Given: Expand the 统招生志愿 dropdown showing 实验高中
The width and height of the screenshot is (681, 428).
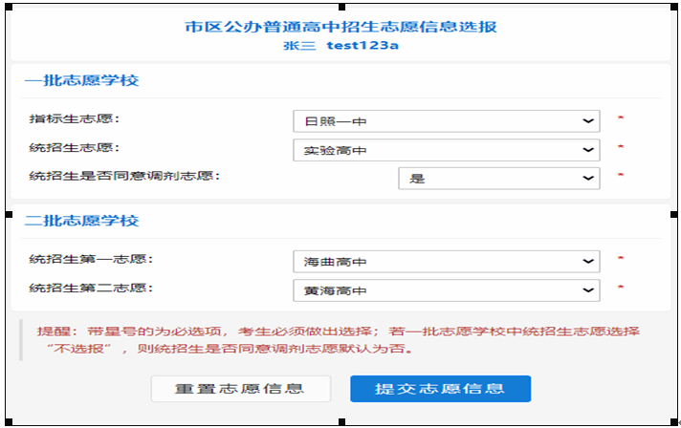Looking at the screenshot, I should coord(446,150).
